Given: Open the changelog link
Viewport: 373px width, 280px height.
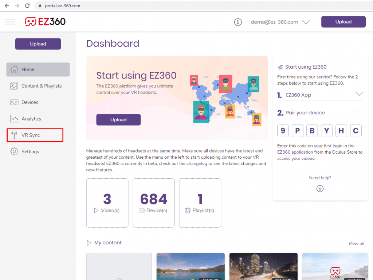Looking at the screenshot, I should tap(197, 163).
